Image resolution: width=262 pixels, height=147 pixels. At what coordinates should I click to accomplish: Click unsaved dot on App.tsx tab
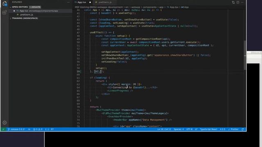coord(90,2)
